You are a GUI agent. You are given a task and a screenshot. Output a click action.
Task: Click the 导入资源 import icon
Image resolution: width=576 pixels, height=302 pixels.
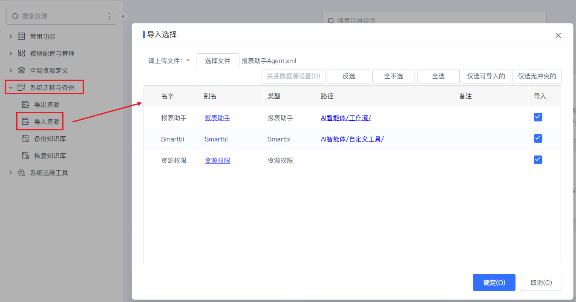(26, 122)
